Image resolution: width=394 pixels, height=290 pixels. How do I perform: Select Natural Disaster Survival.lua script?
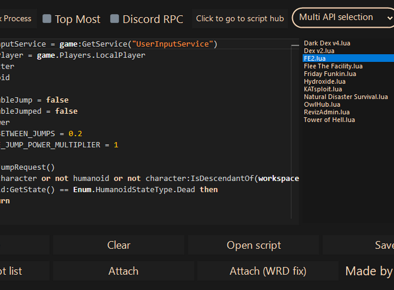[345, 97]
